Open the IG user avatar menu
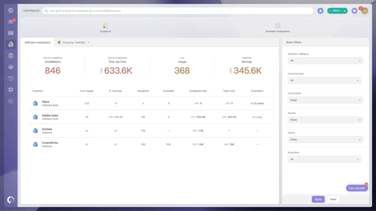 (x=365, y=11)
